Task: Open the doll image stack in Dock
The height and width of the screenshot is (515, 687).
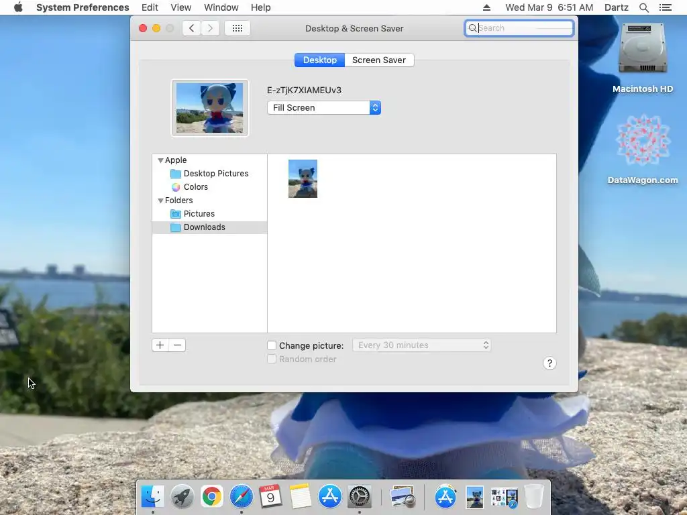Action: 475,498
